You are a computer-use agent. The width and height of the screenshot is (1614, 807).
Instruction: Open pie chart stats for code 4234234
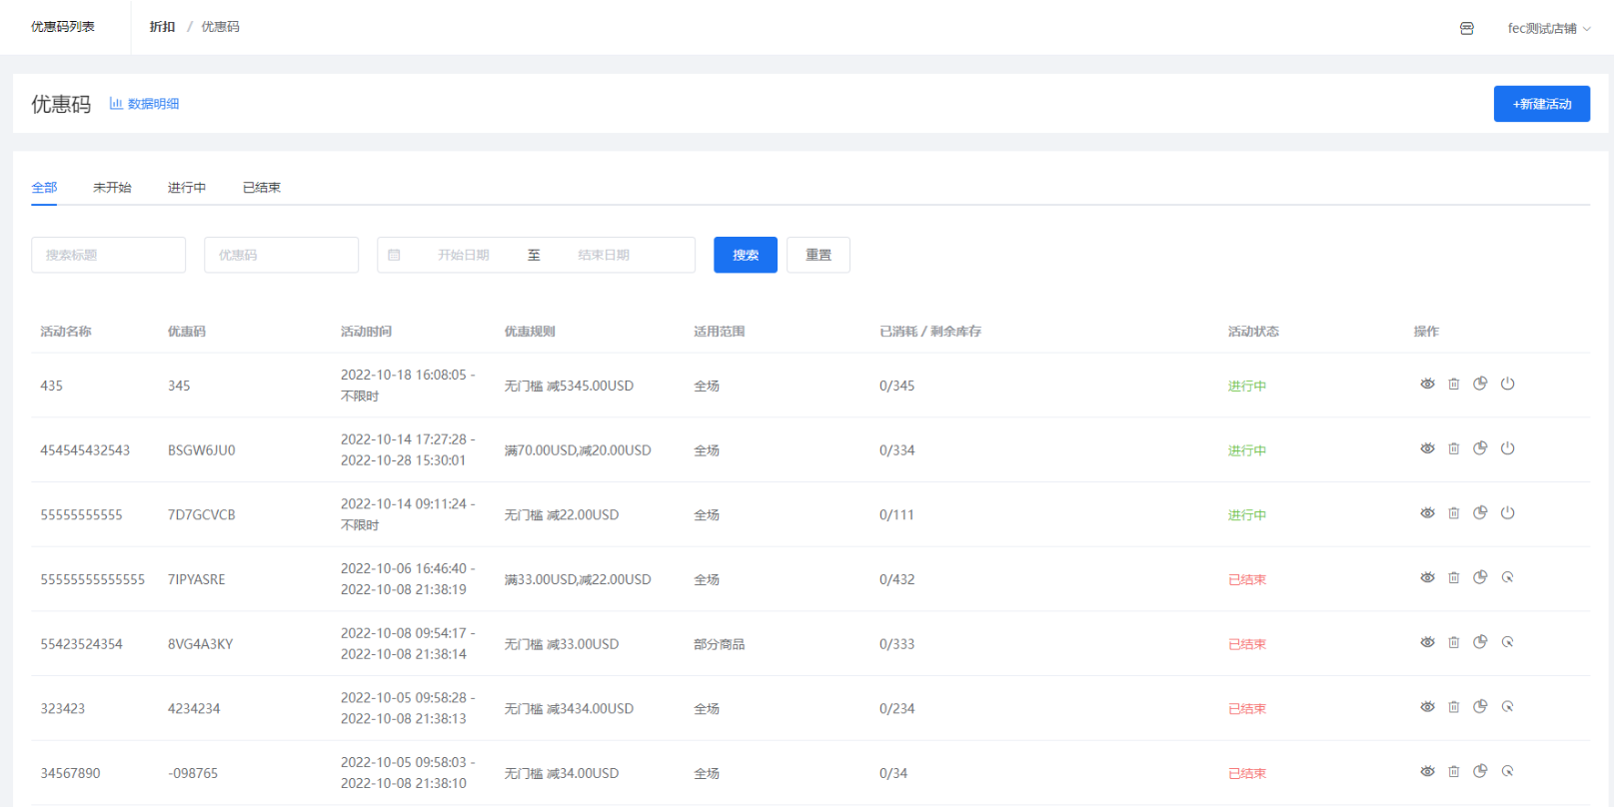1480,707
